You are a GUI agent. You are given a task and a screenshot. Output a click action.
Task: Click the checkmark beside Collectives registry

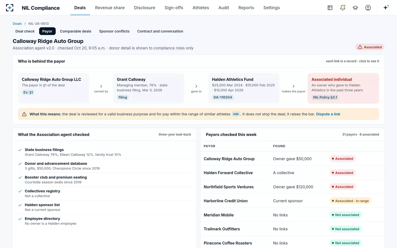coord(20,191)
